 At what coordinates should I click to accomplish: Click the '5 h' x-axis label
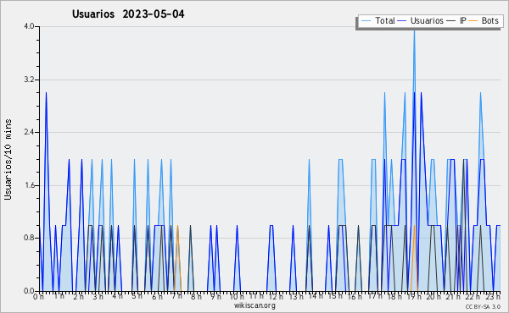point(137,296)
